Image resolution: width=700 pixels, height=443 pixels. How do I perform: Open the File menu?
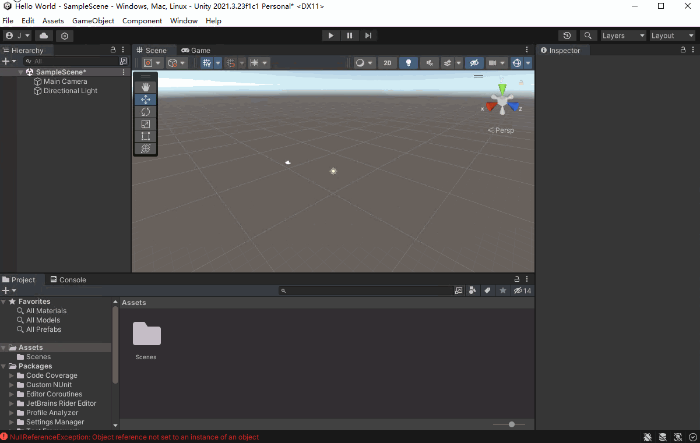(8, 20)
